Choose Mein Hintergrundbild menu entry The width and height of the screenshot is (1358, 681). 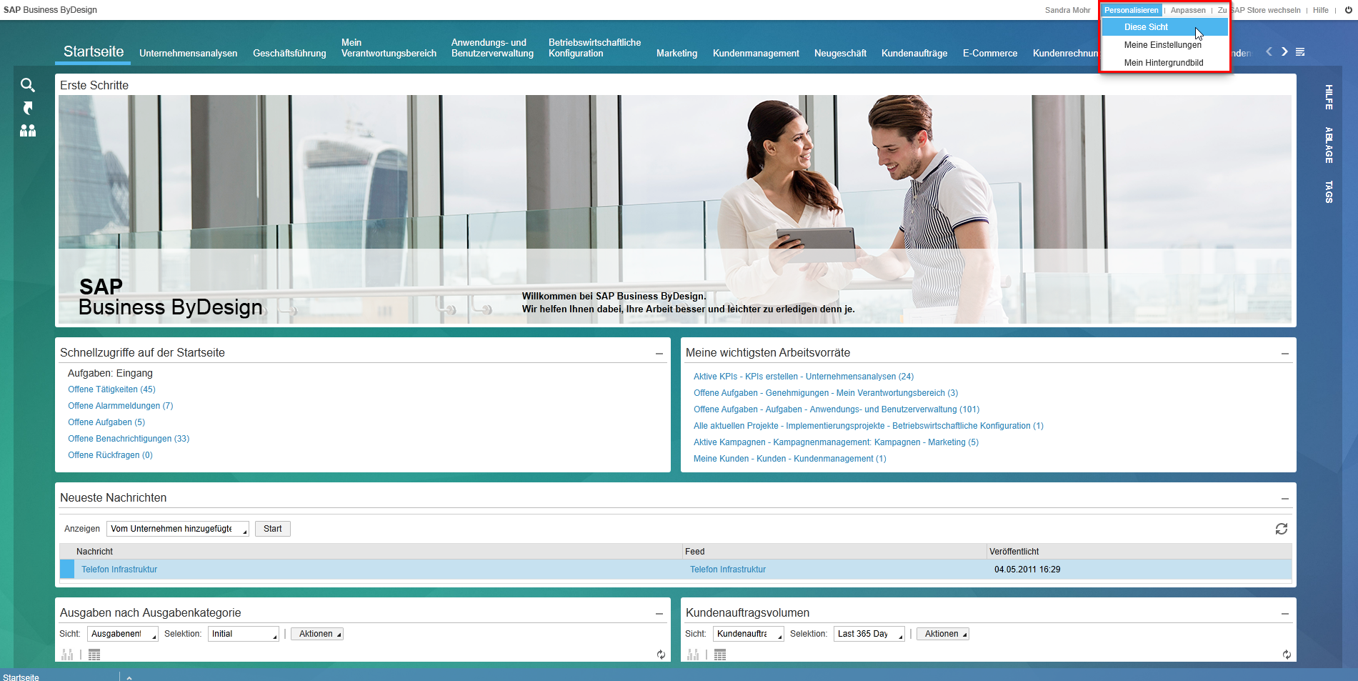click(1165, 63)
